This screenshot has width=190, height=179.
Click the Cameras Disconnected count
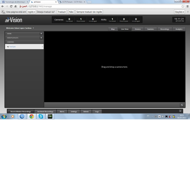tap(81, 20)
